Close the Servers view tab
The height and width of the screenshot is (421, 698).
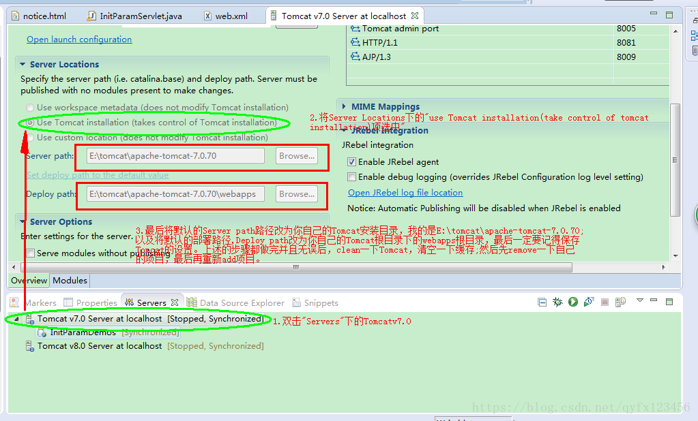[175, 302]
